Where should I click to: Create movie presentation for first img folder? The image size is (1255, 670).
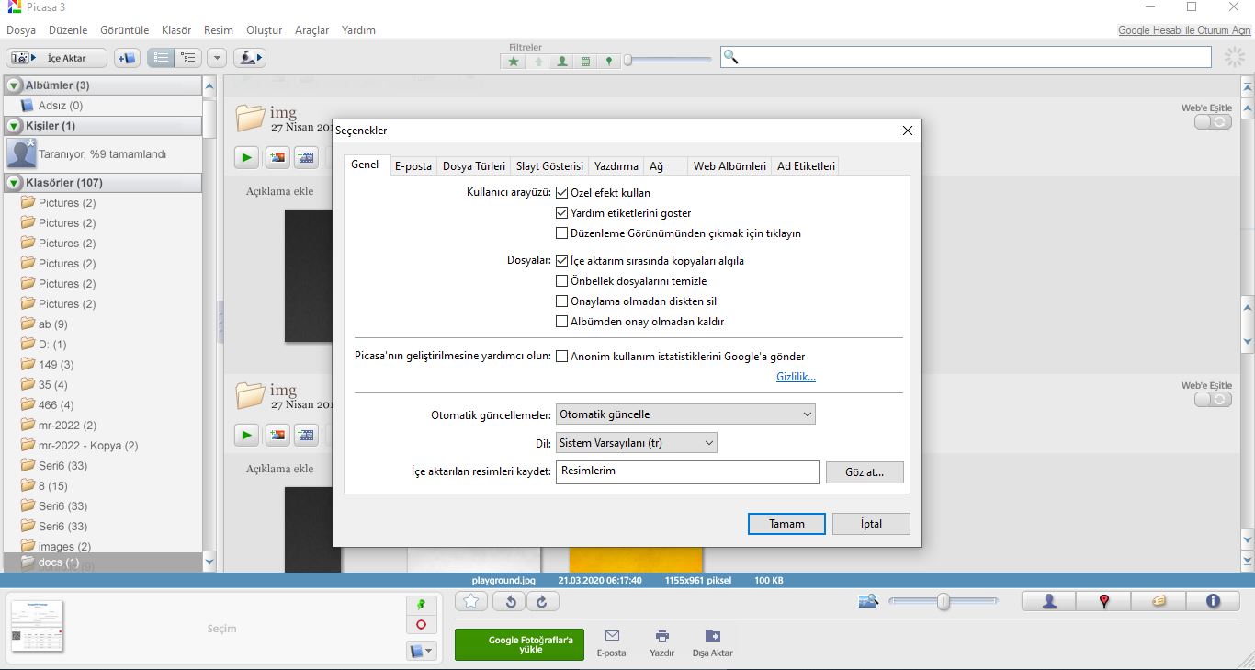(306, 157)
